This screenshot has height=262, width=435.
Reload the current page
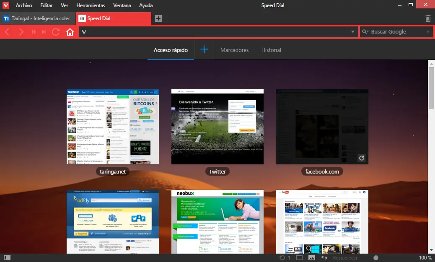click(x=56, y=32)
